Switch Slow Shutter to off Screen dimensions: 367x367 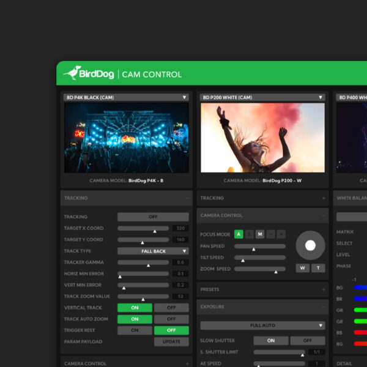(308, 341)
